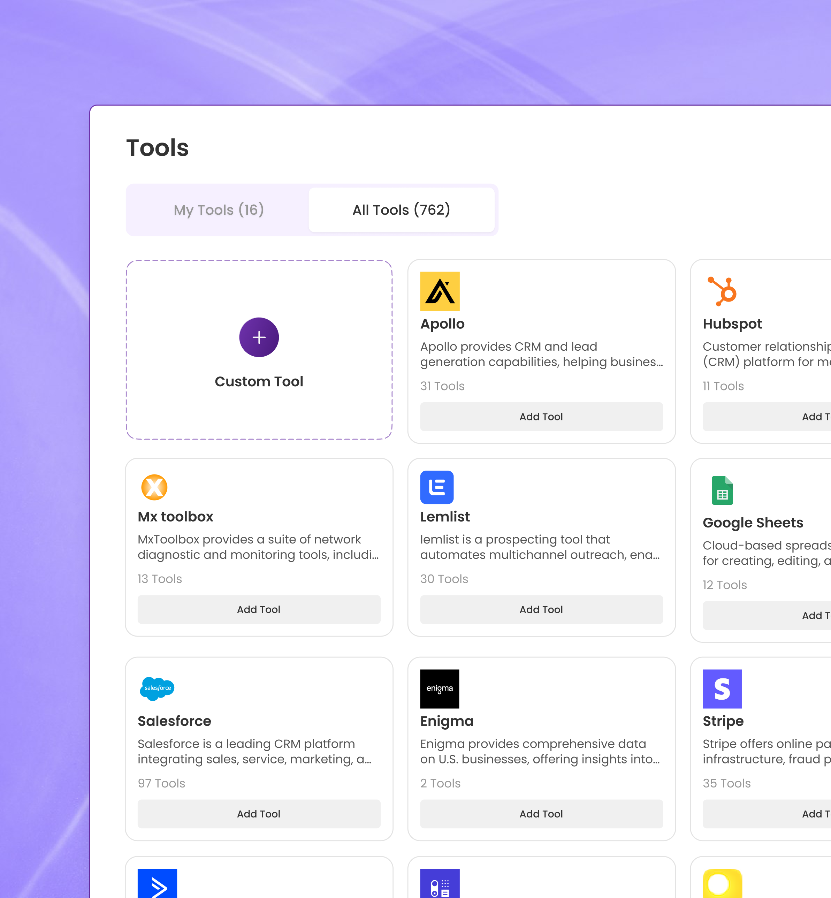Click the black Enigma logo icon
This screenshot has height=898, width=831.
click(x=439, y=688)
